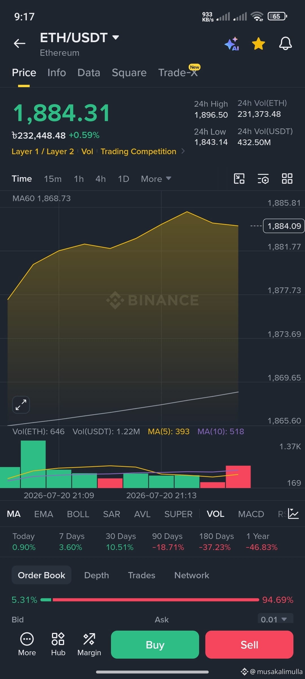
Task: Toggle the MA indicator
Action: point(14,514)
